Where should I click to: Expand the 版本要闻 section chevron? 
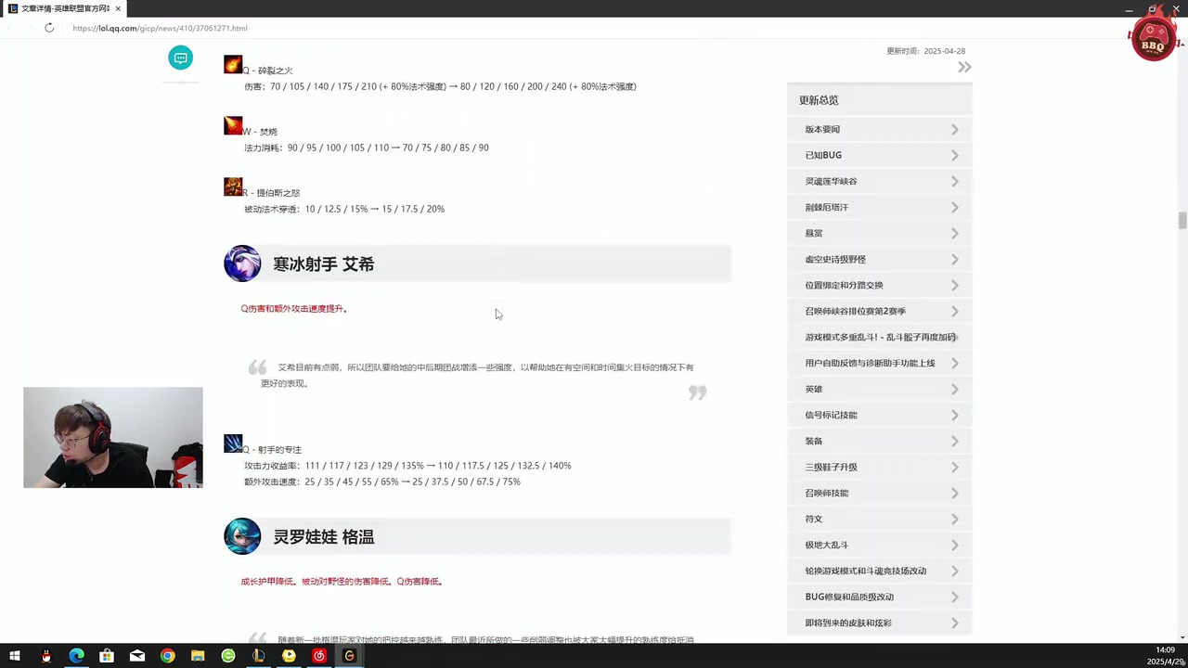(954, 130)
